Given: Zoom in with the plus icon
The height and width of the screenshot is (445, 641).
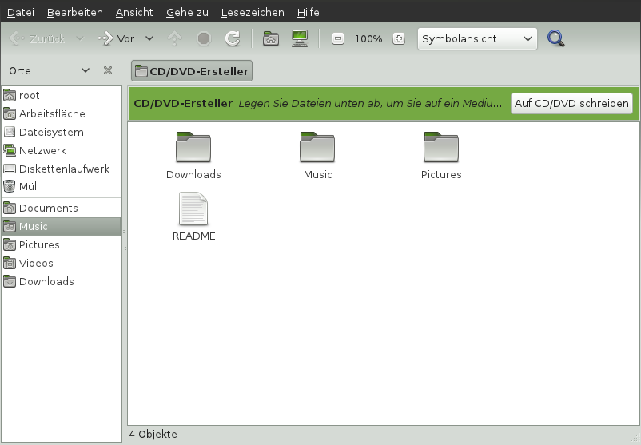Looking at the screenshot, I should (x=399, y=38).
